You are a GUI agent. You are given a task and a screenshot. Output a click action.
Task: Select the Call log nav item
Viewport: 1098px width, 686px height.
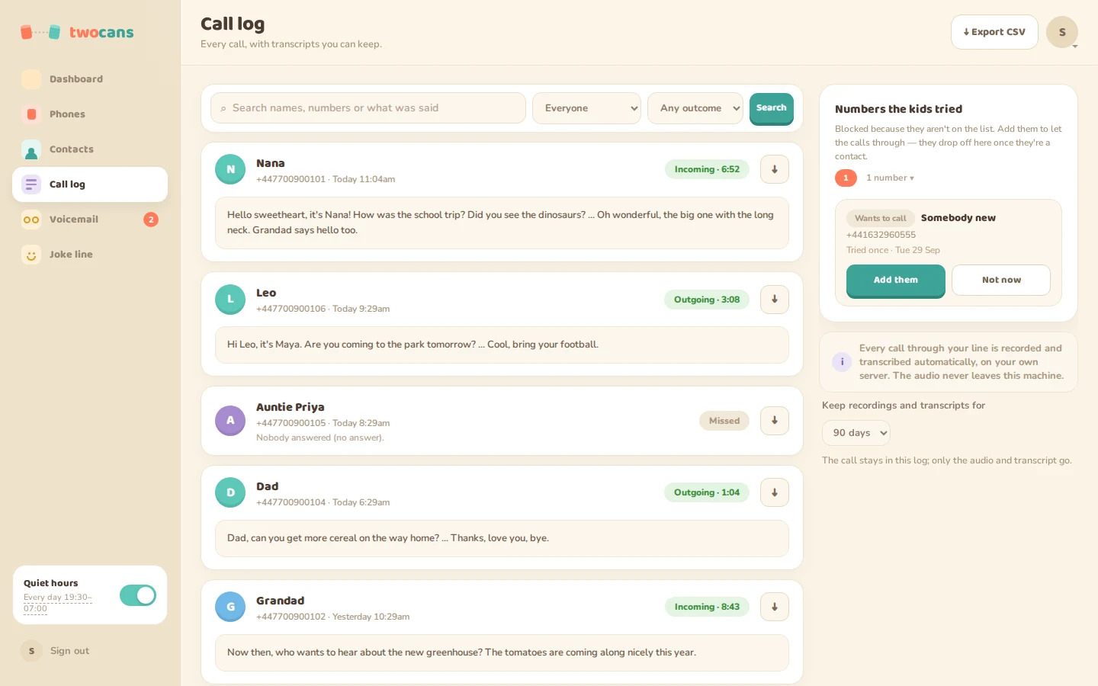click(90, 184)
